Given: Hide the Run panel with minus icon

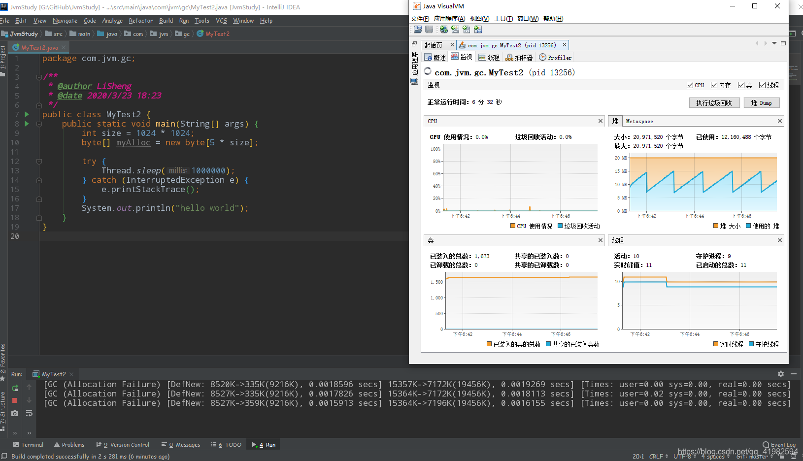Looking at the screenshot, I should click(x=793, y=374).
